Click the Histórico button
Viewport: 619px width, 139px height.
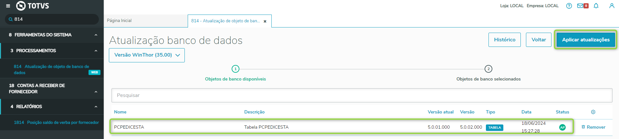(x=504, y=40)
